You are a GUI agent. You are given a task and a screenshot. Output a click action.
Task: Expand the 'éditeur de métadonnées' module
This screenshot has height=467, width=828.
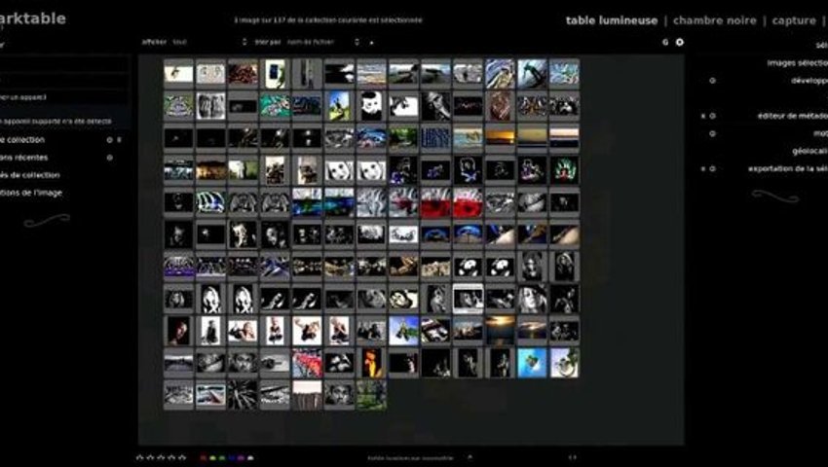(793, 116)
